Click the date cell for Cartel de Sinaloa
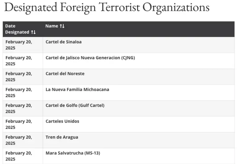237x164 pixels. pos(19,45)
